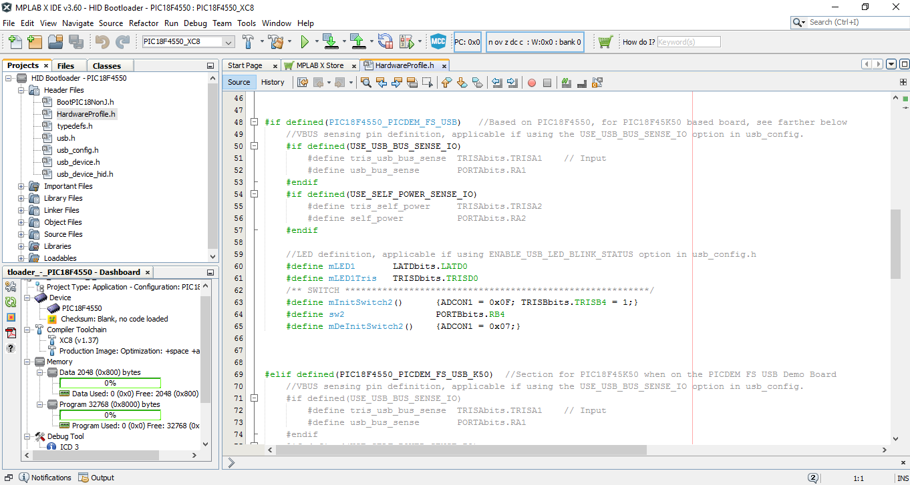Click the Read Device Memory icon
The height and width of the screenshot is (485, 910).
(358, 42)
